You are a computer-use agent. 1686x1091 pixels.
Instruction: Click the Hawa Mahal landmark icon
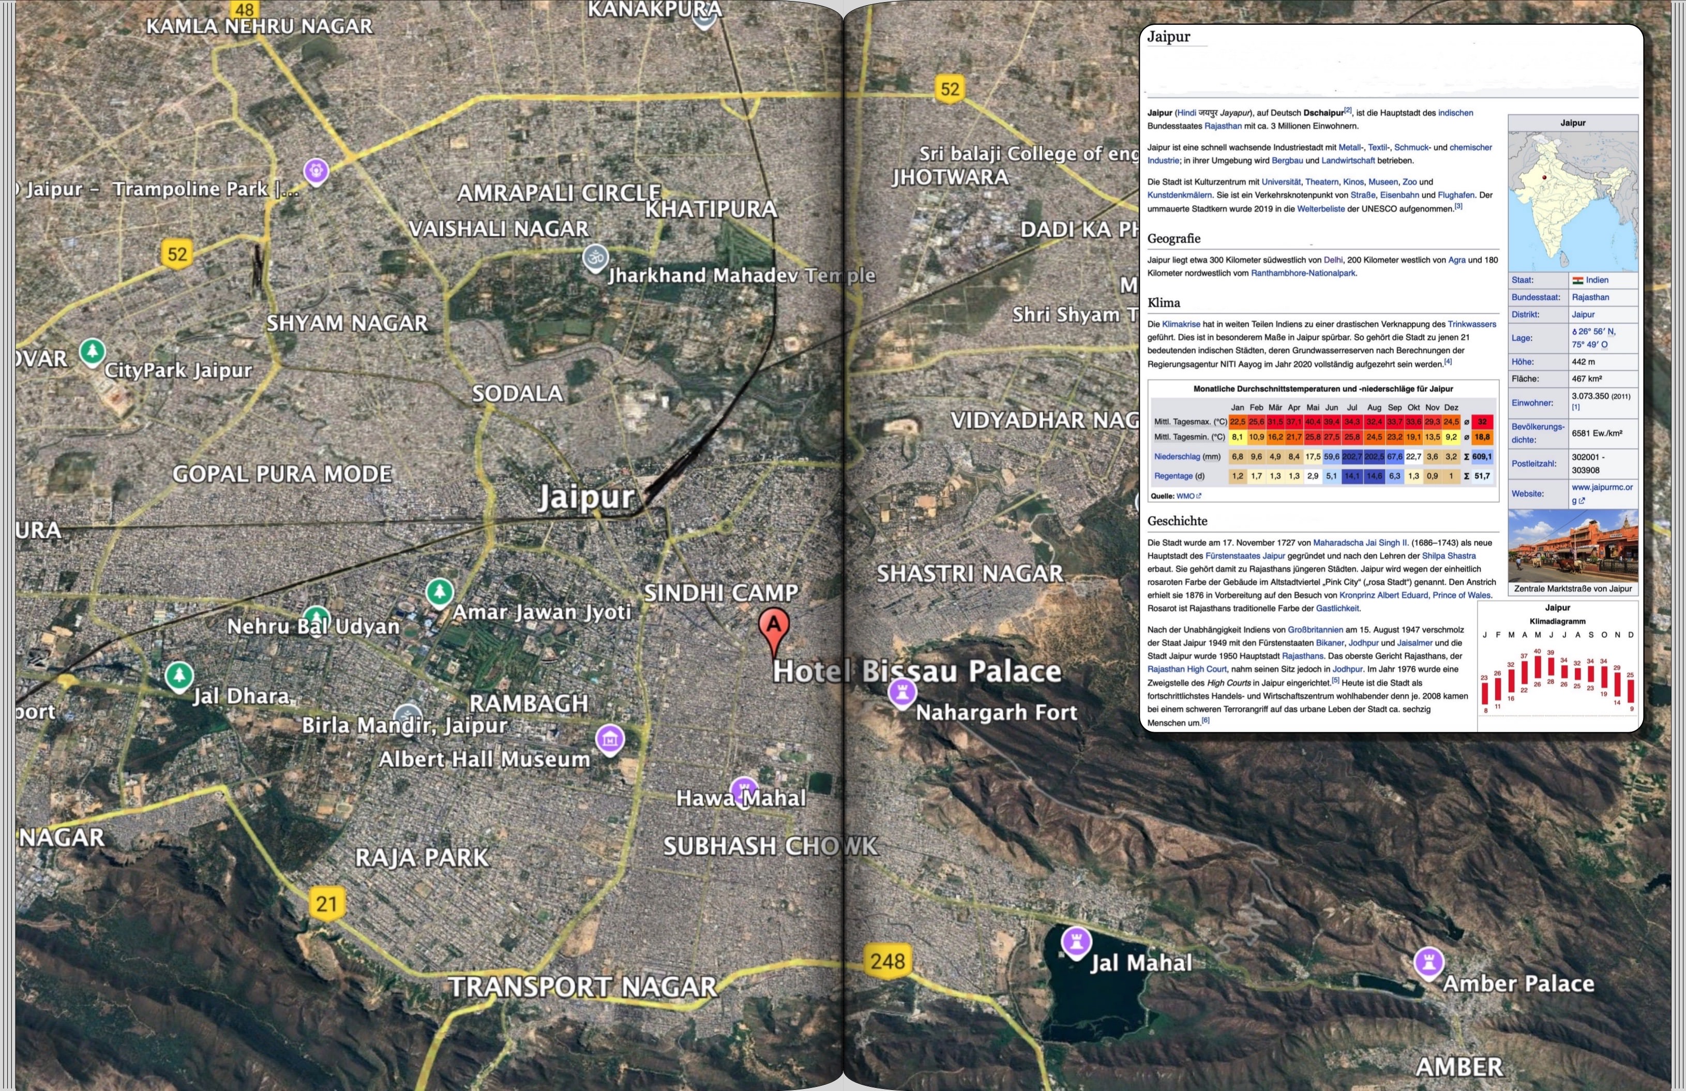point(744,789)
